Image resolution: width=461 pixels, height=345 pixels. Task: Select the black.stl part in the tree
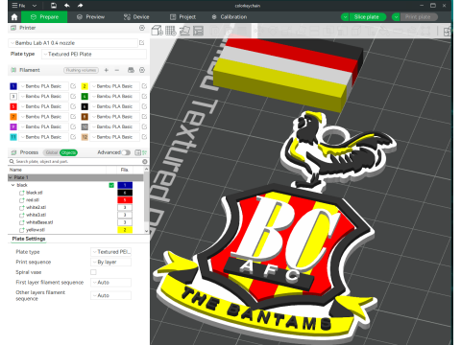(35, 193)
